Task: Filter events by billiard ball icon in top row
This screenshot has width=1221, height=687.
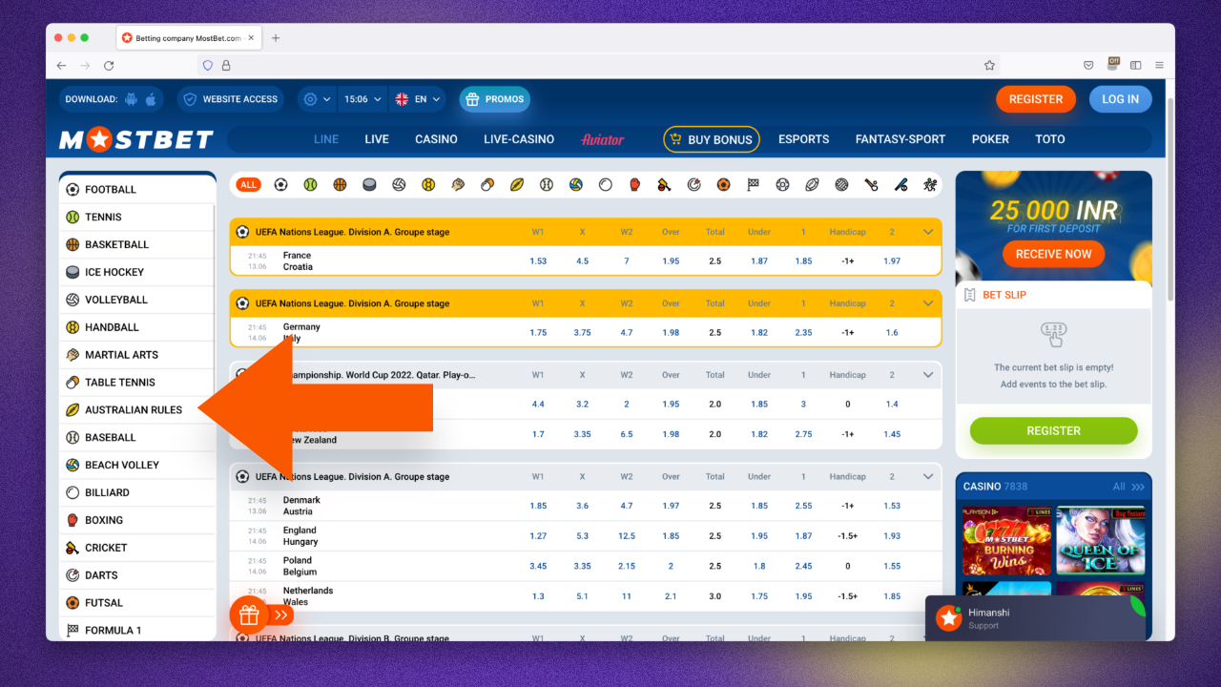Action: [x=606, y=184]
